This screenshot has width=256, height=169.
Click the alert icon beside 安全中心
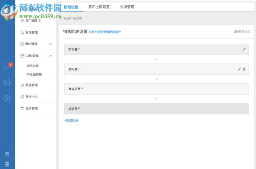click(x=22, y=97)
